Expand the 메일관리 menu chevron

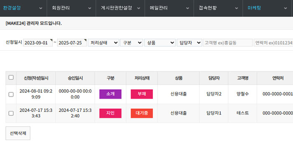pos(188,8)
